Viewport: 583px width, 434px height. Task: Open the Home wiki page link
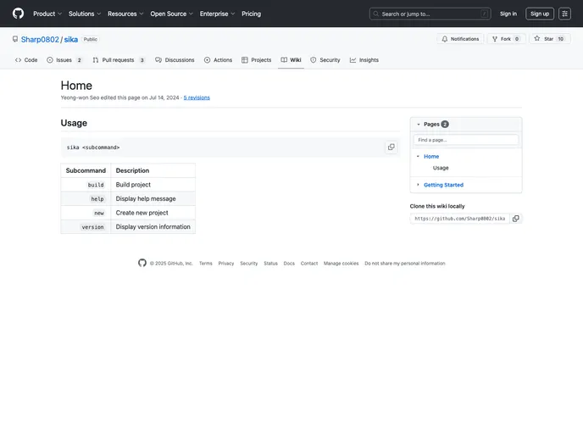(431, 157)
